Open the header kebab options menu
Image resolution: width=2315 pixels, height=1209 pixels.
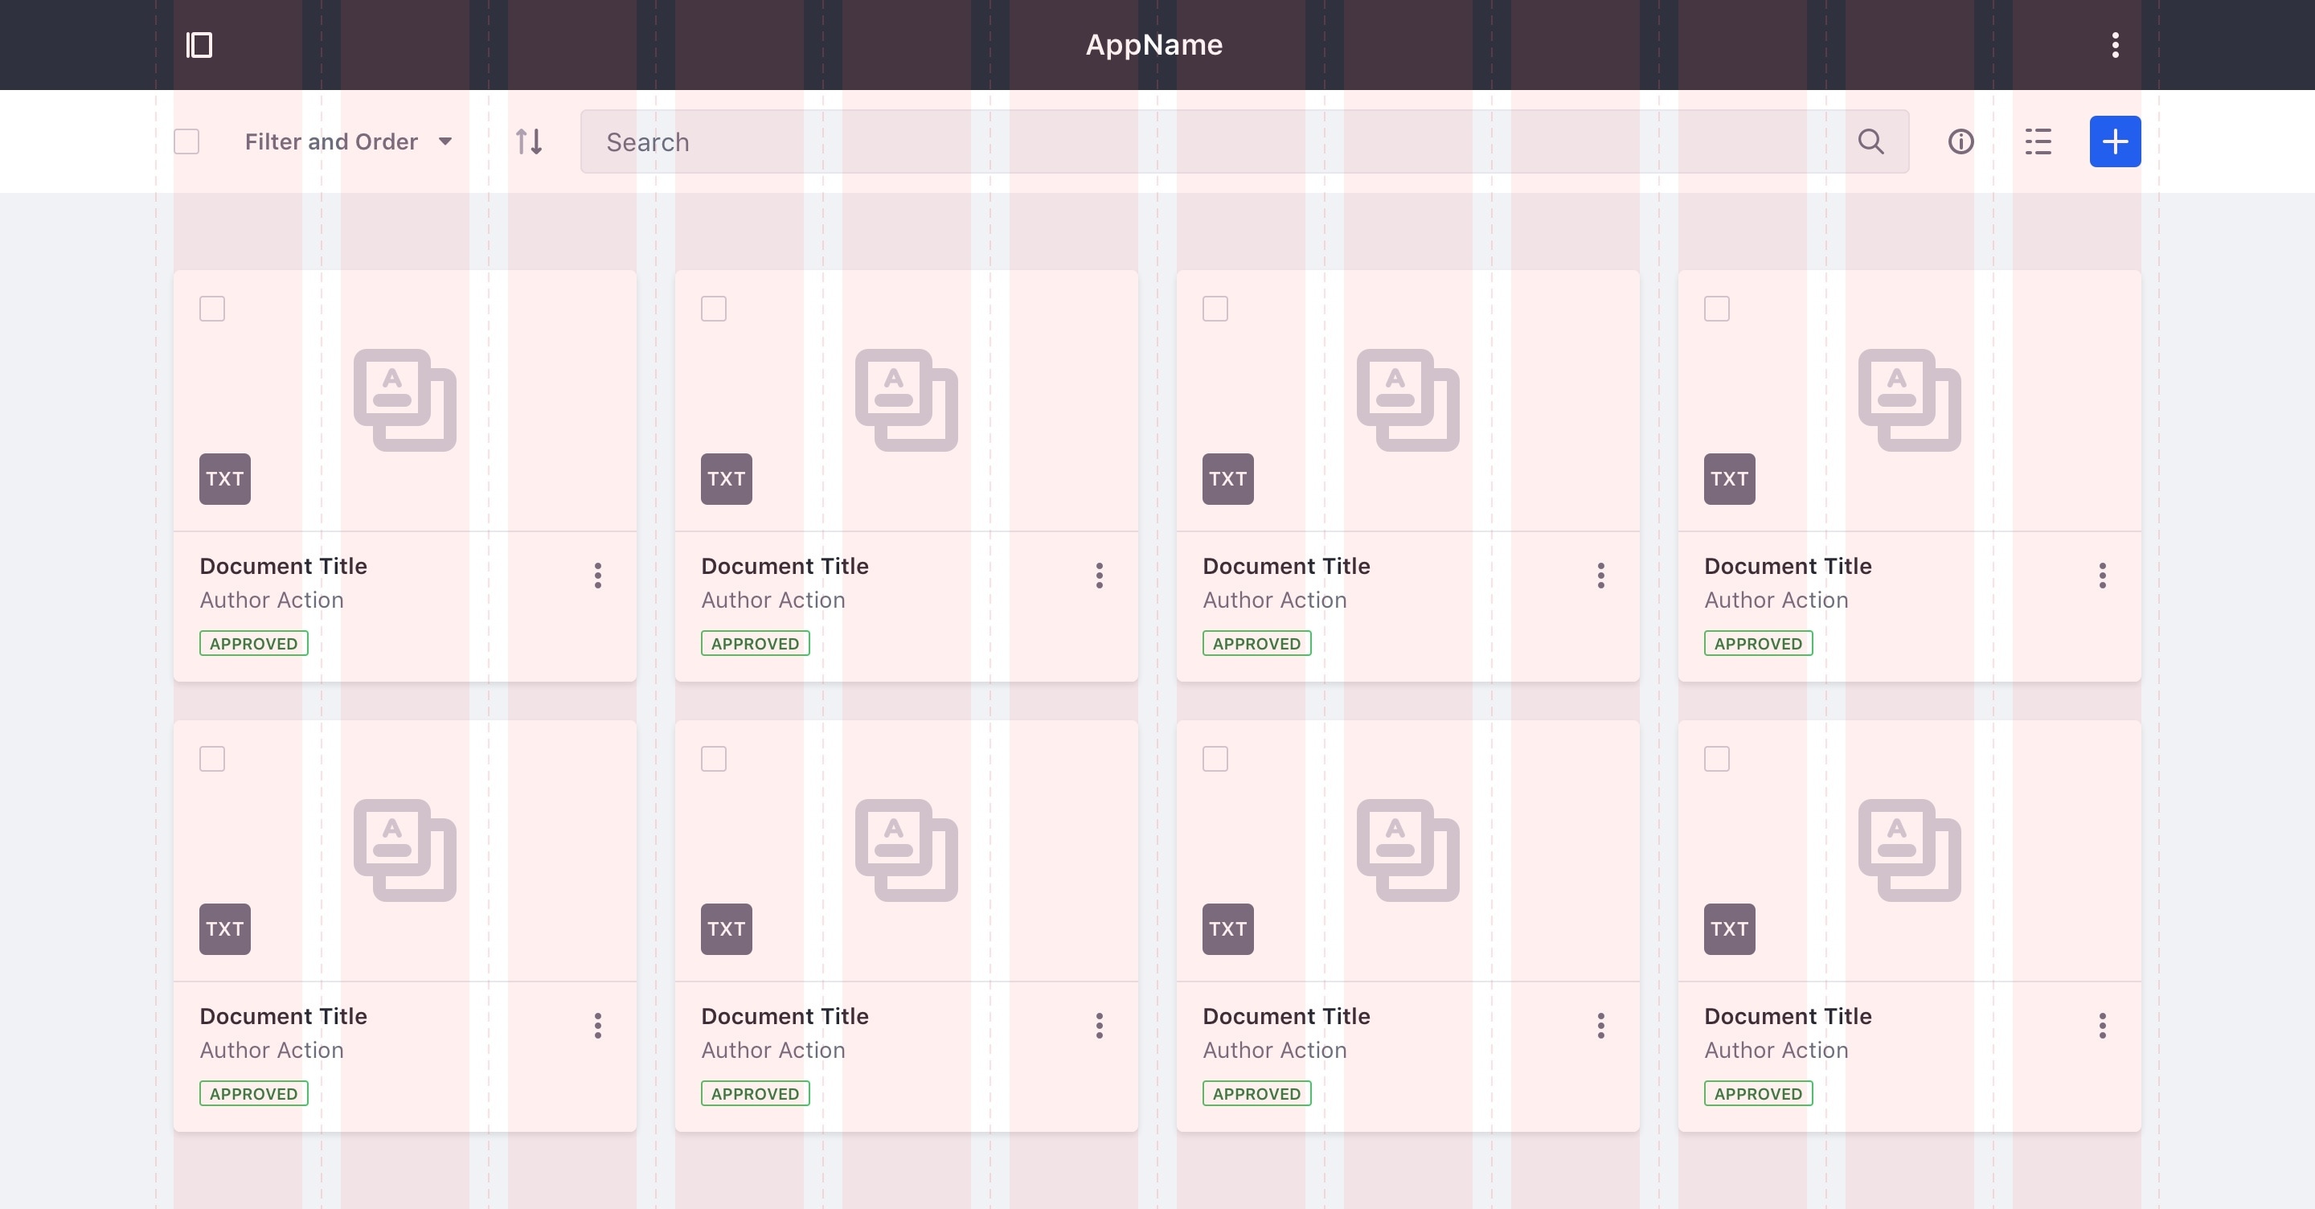2115,45
